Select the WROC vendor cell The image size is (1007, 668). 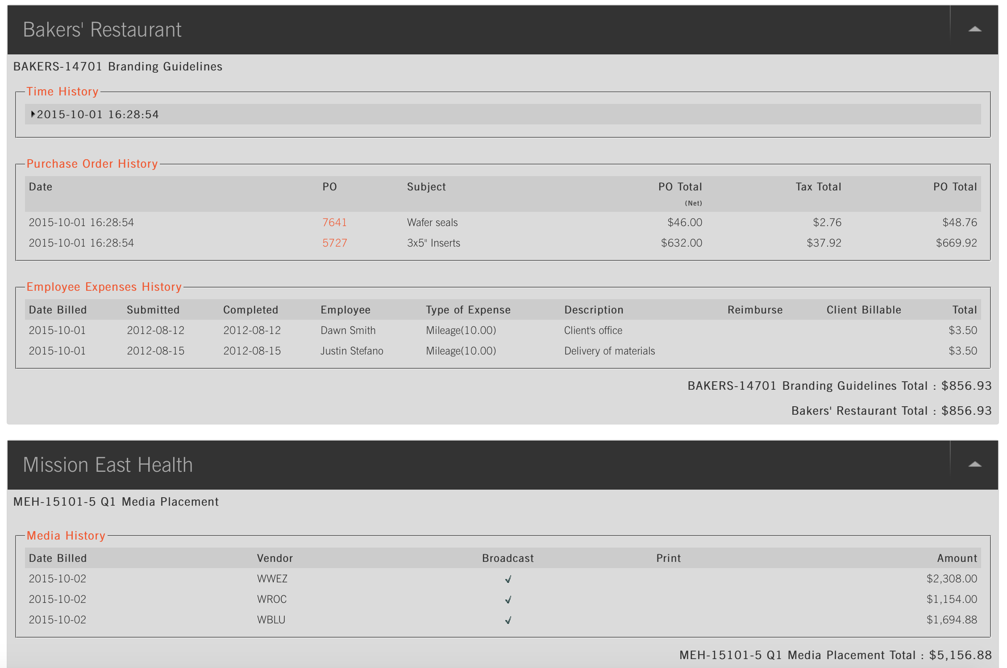[272, 599]
